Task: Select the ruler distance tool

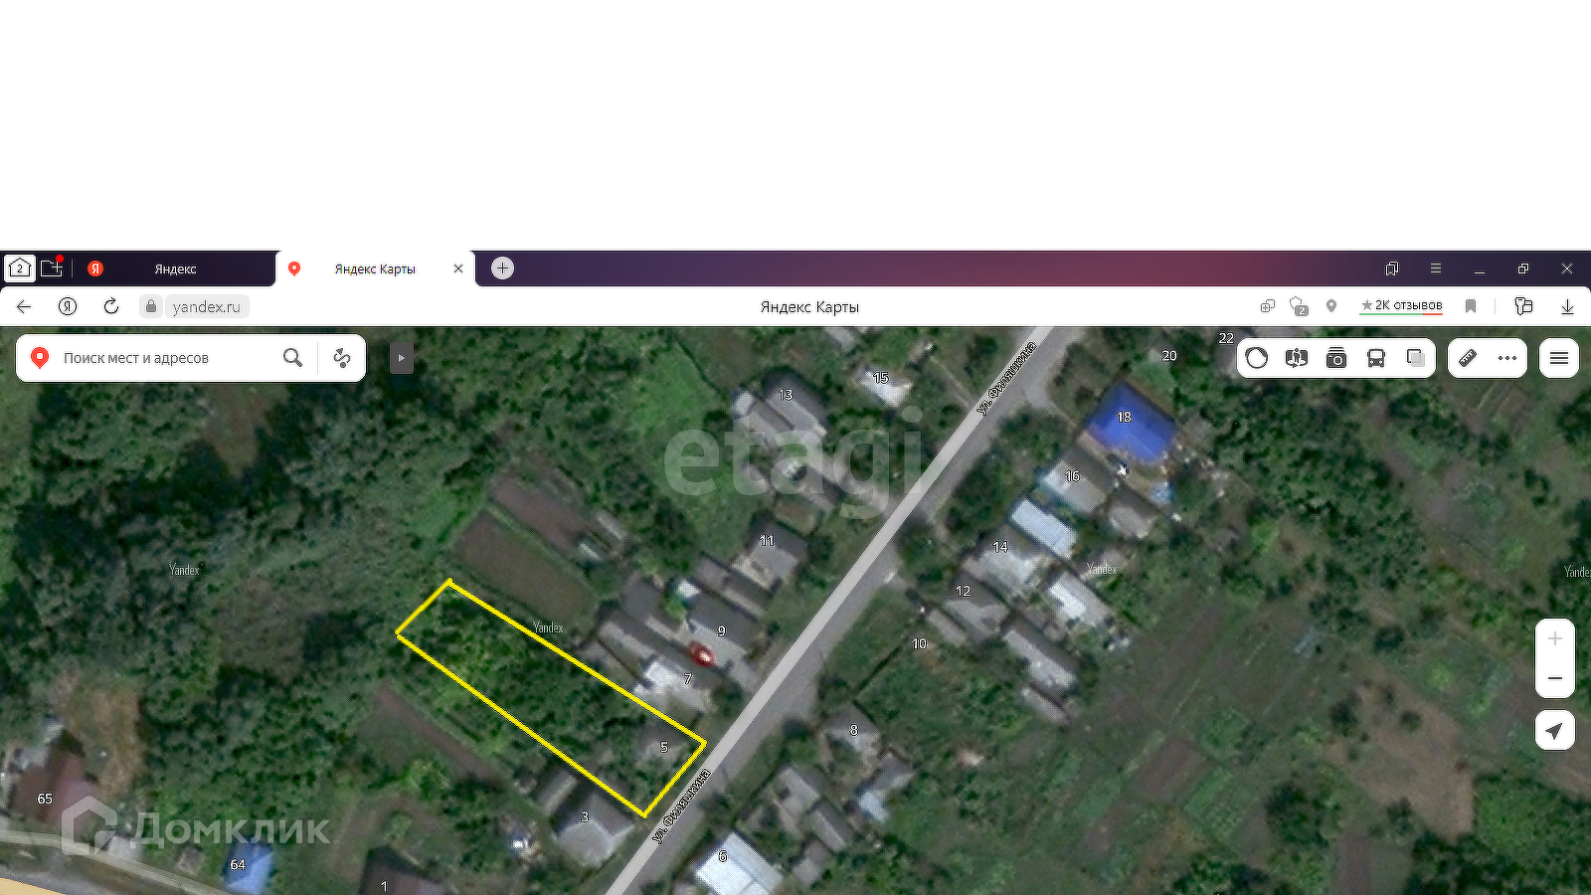Action: point(1468,358)
